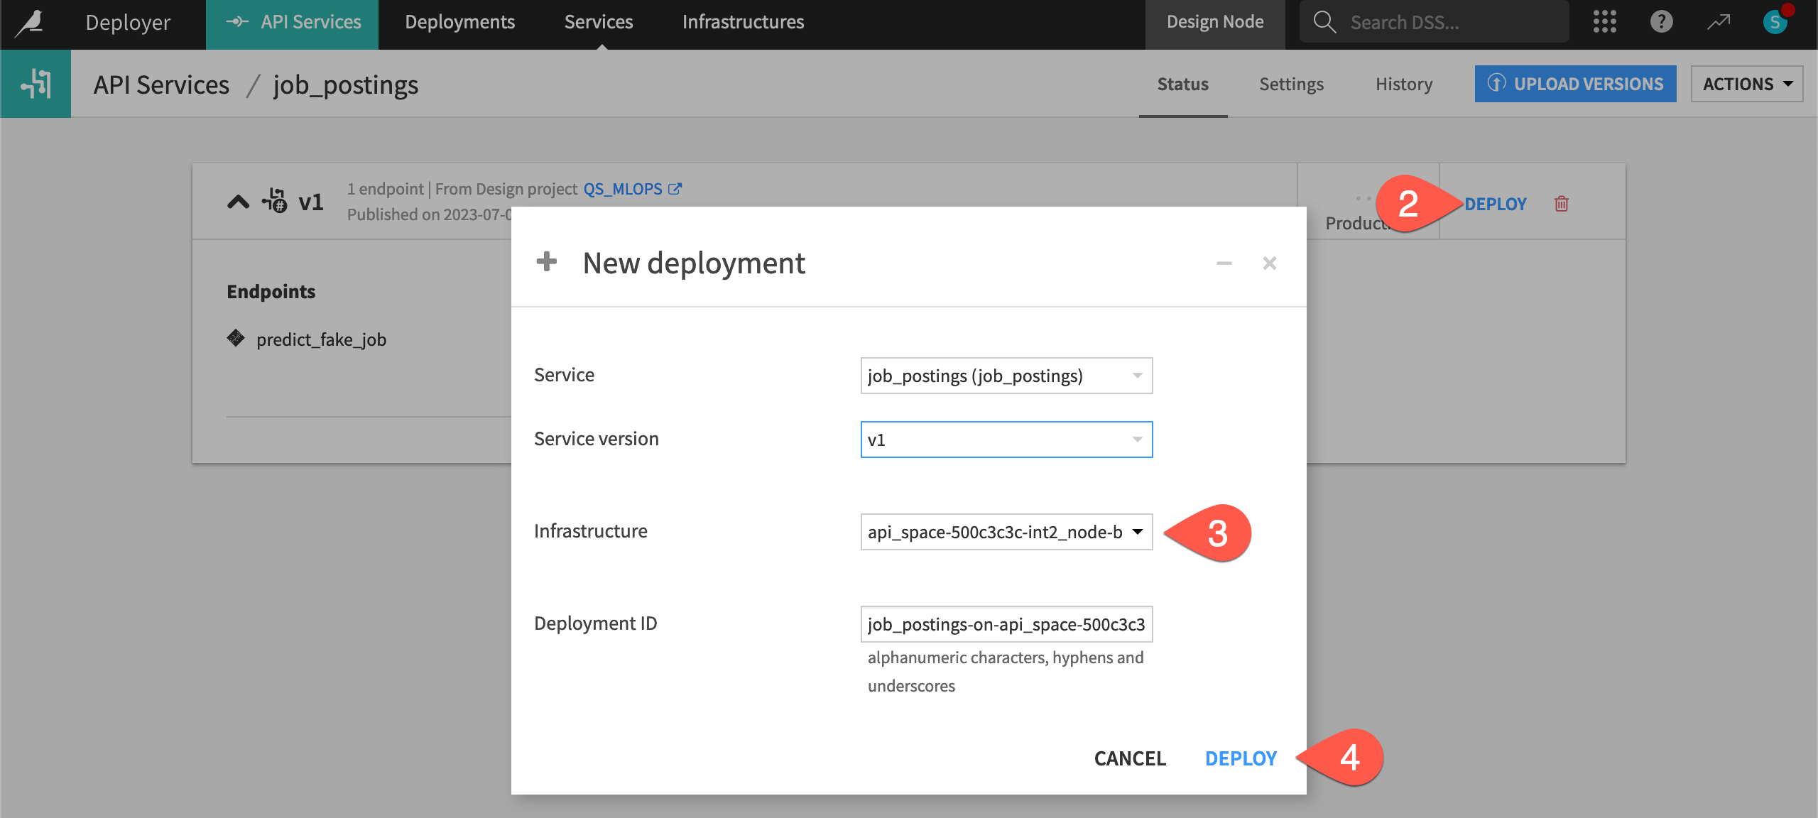Click the Deployer home label
The image size is (1818, 818).
pos(128,23)
